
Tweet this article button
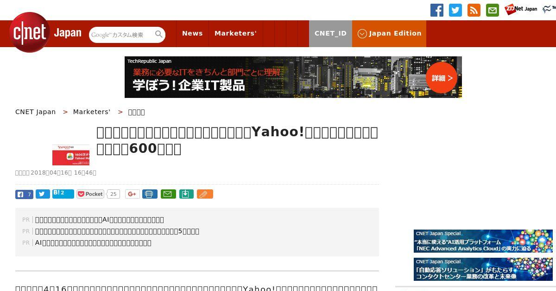click(43, 194)
